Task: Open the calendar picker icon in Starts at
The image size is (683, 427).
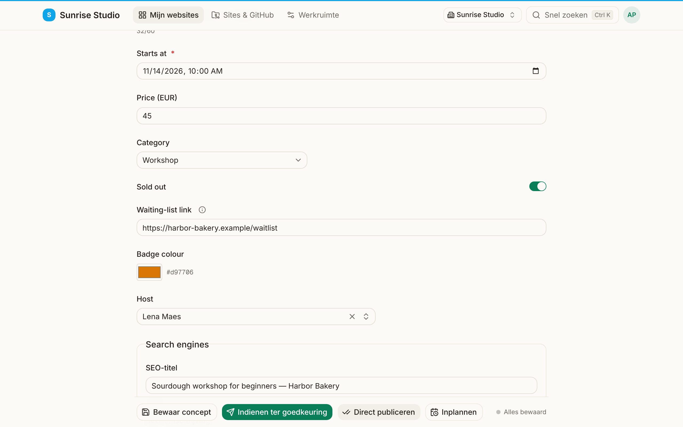Action: [x=535, y=71]
